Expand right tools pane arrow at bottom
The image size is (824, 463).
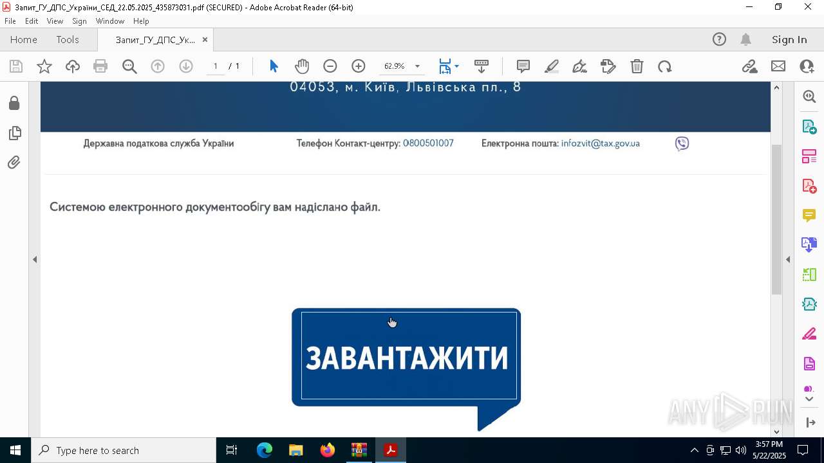pos(809,422)
